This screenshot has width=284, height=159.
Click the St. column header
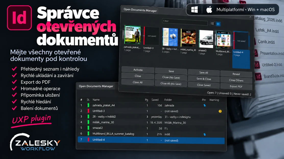[88, 100]
